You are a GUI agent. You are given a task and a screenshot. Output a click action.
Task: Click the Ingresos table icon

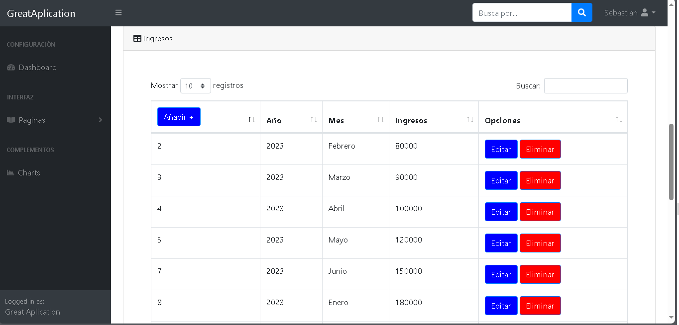click(x=137, y=39)
